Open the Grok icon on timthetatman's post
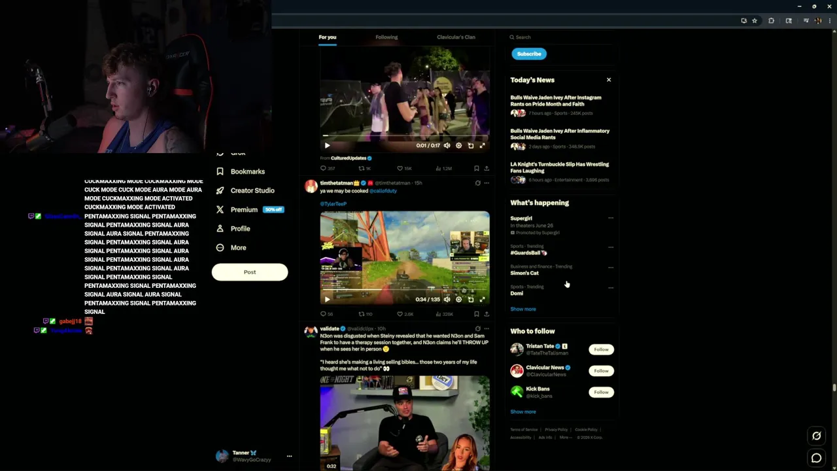 [477, 183]
